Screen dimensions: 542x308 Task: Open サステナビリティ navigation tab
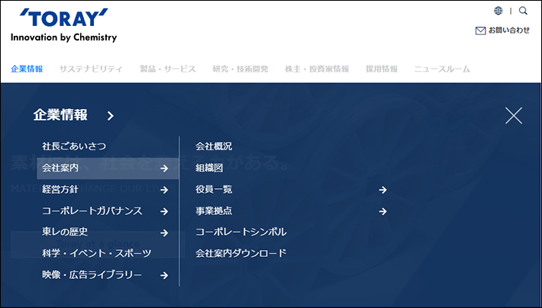[x=91, y=69]
